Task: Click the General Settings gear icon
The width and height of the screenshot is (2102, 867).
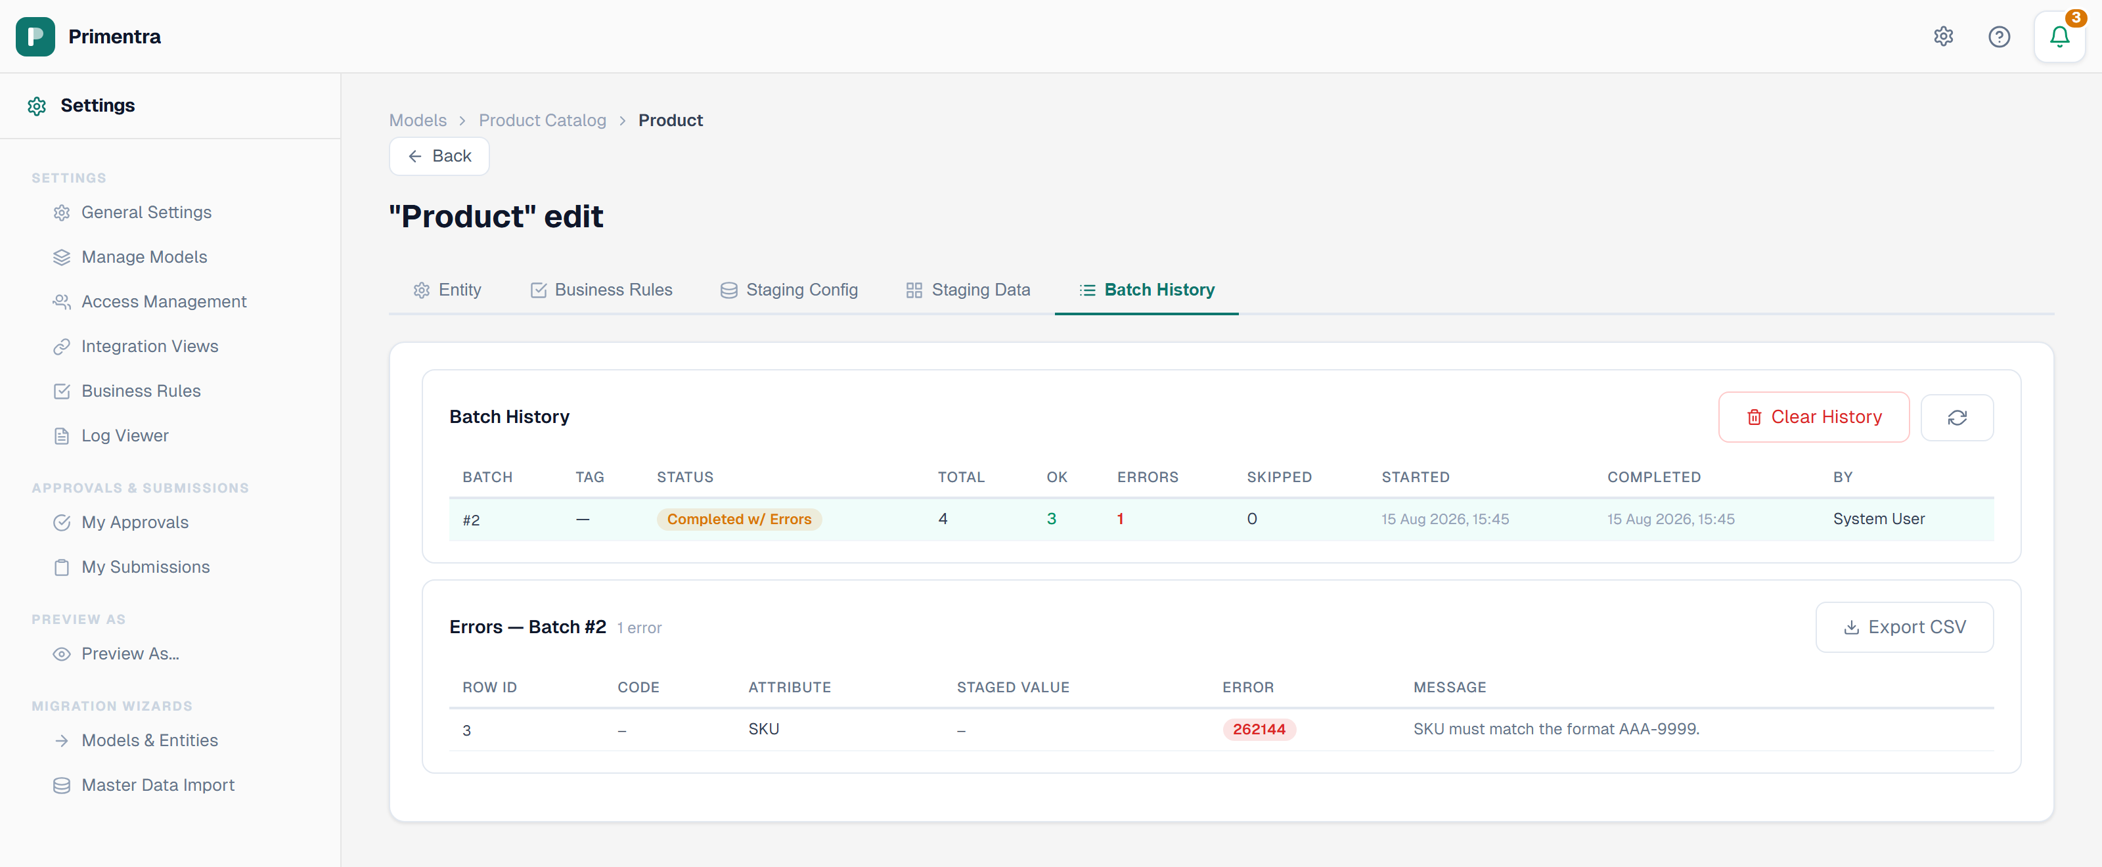Action: (62, 213)
